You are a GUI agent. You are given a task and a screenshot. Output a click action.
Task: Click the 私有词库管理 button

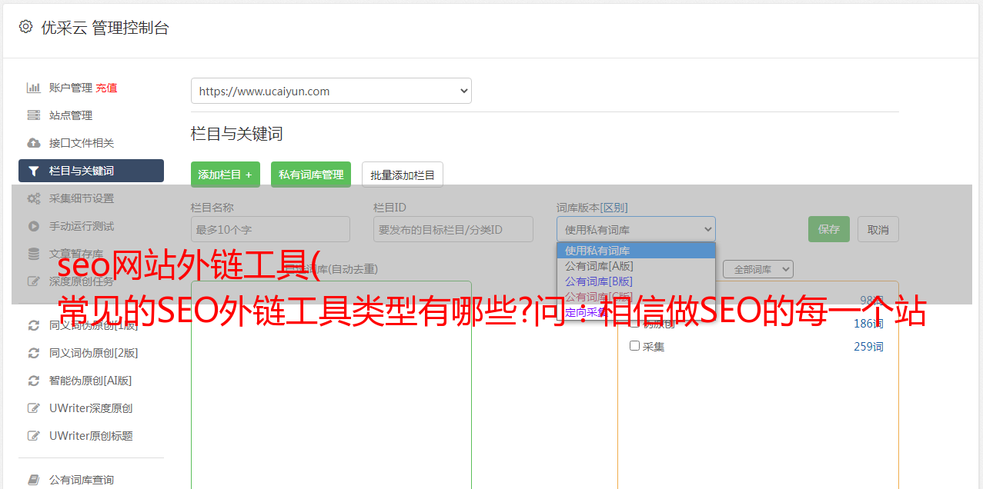(x=311, y=175)
